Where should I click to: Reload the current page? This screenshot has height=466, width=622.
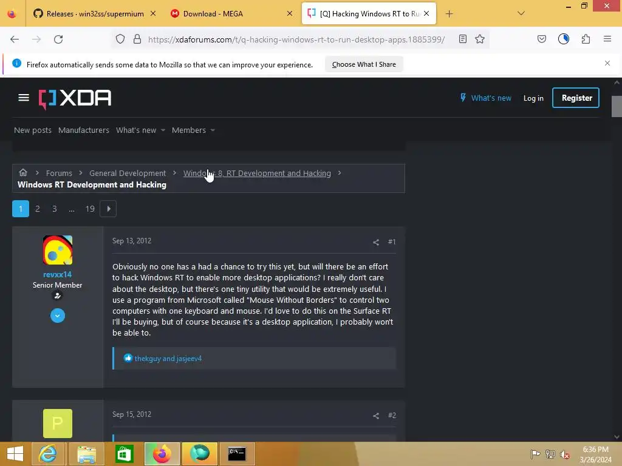[x=58, y=39]
